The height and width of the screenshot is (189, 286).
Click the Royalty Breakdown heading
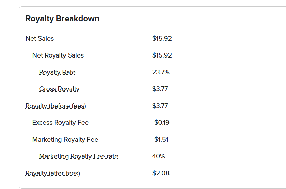point(62,18)
